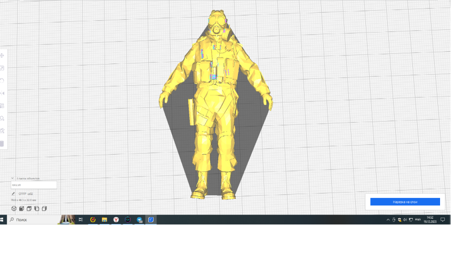Click the waterfall search highlight image

coord(67,220)
